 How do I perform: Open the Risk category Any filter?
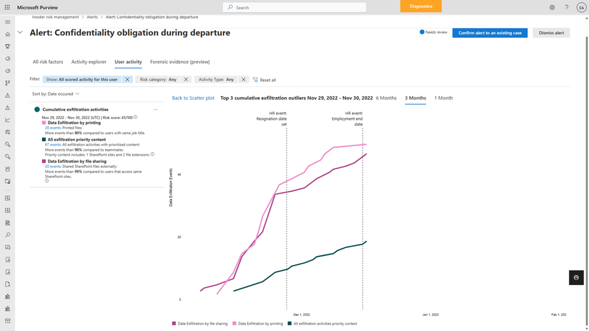(x=158, y=80)
